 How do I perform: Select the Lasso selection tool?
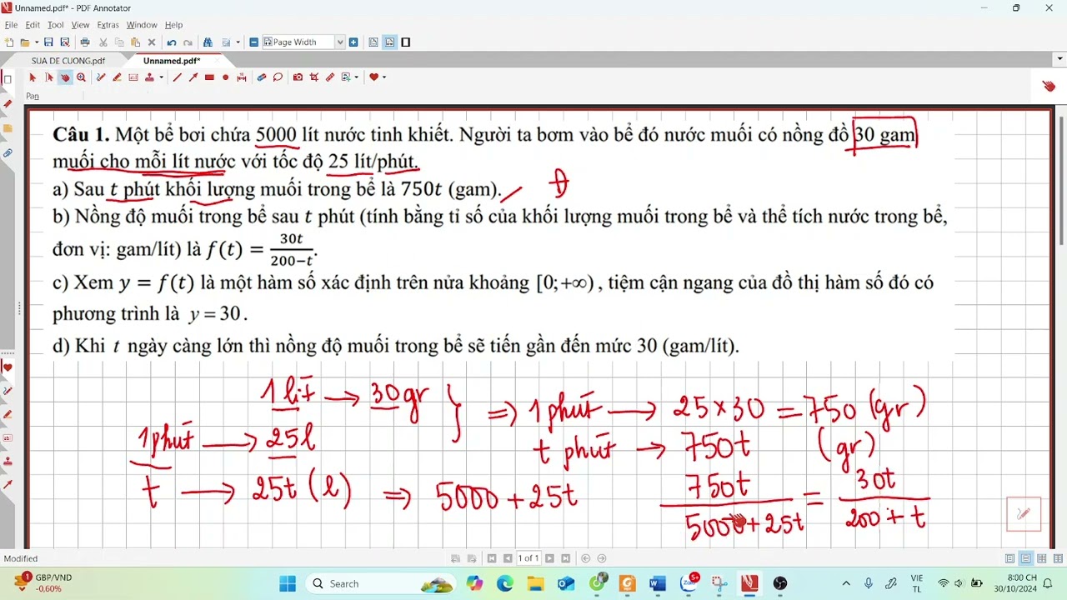point(278,77)
